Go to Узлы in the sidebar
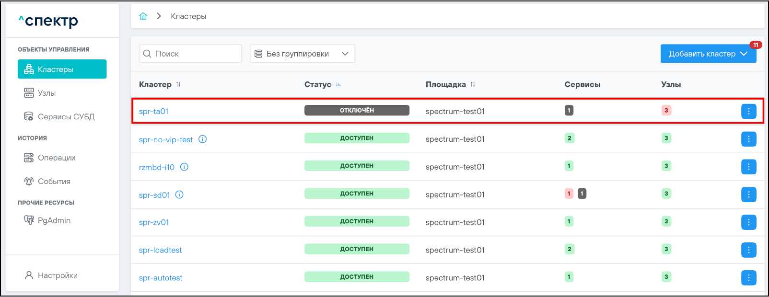 (x=47, y=93)
